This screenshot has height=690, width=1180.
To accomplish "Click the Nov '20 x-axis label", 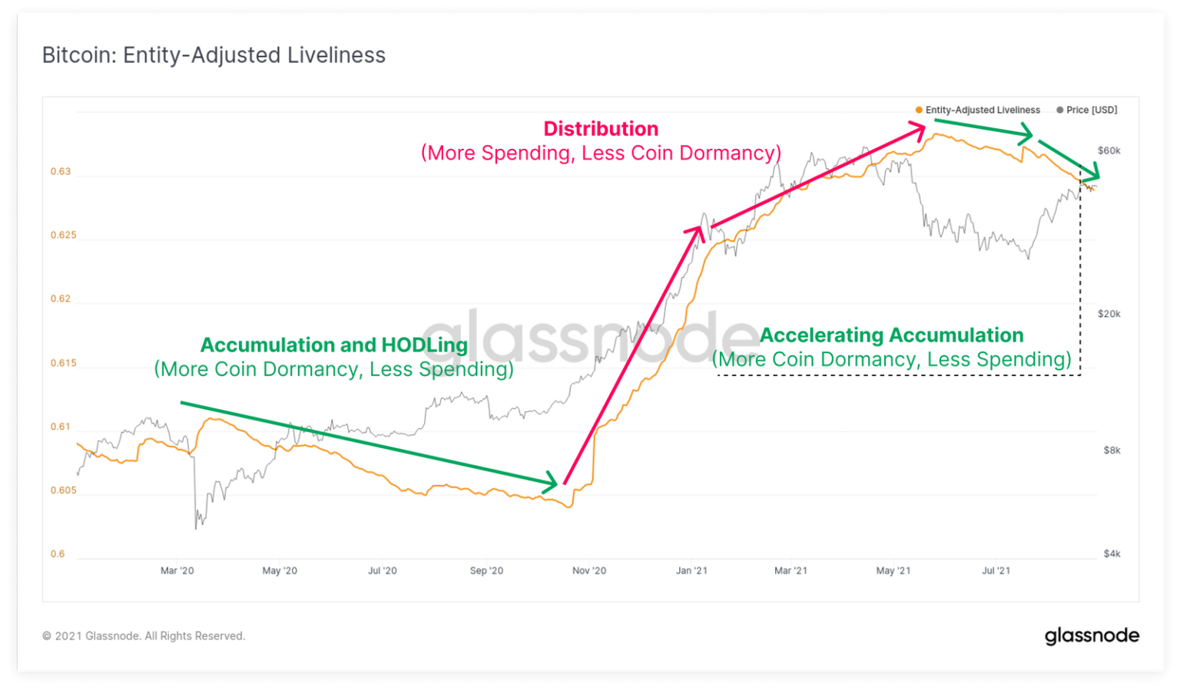I will [x=589, y=570].
